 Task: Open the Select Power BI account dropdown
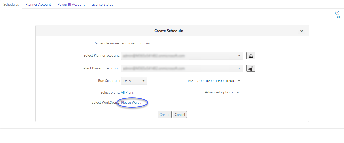point(182,68)
